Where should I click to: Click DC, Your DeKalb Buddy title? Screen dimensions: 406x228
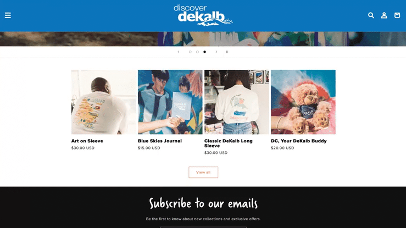299,141
